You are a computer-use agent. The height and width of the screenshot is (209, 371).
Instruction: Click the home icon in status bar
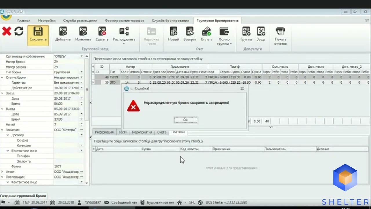tap(180, 202)
